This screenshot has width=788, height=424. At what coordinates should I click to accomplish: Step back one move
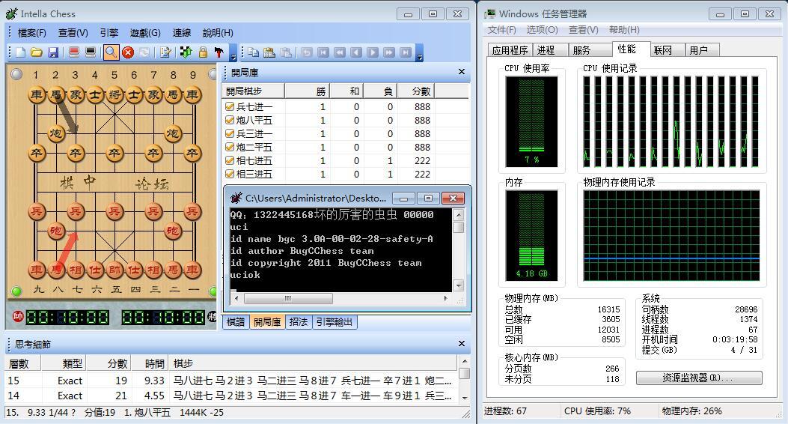(x=356, y=52)
